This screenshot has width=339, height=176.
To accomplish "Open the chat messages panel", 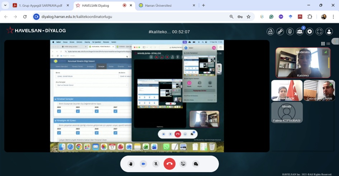I will tap(196, 164).
